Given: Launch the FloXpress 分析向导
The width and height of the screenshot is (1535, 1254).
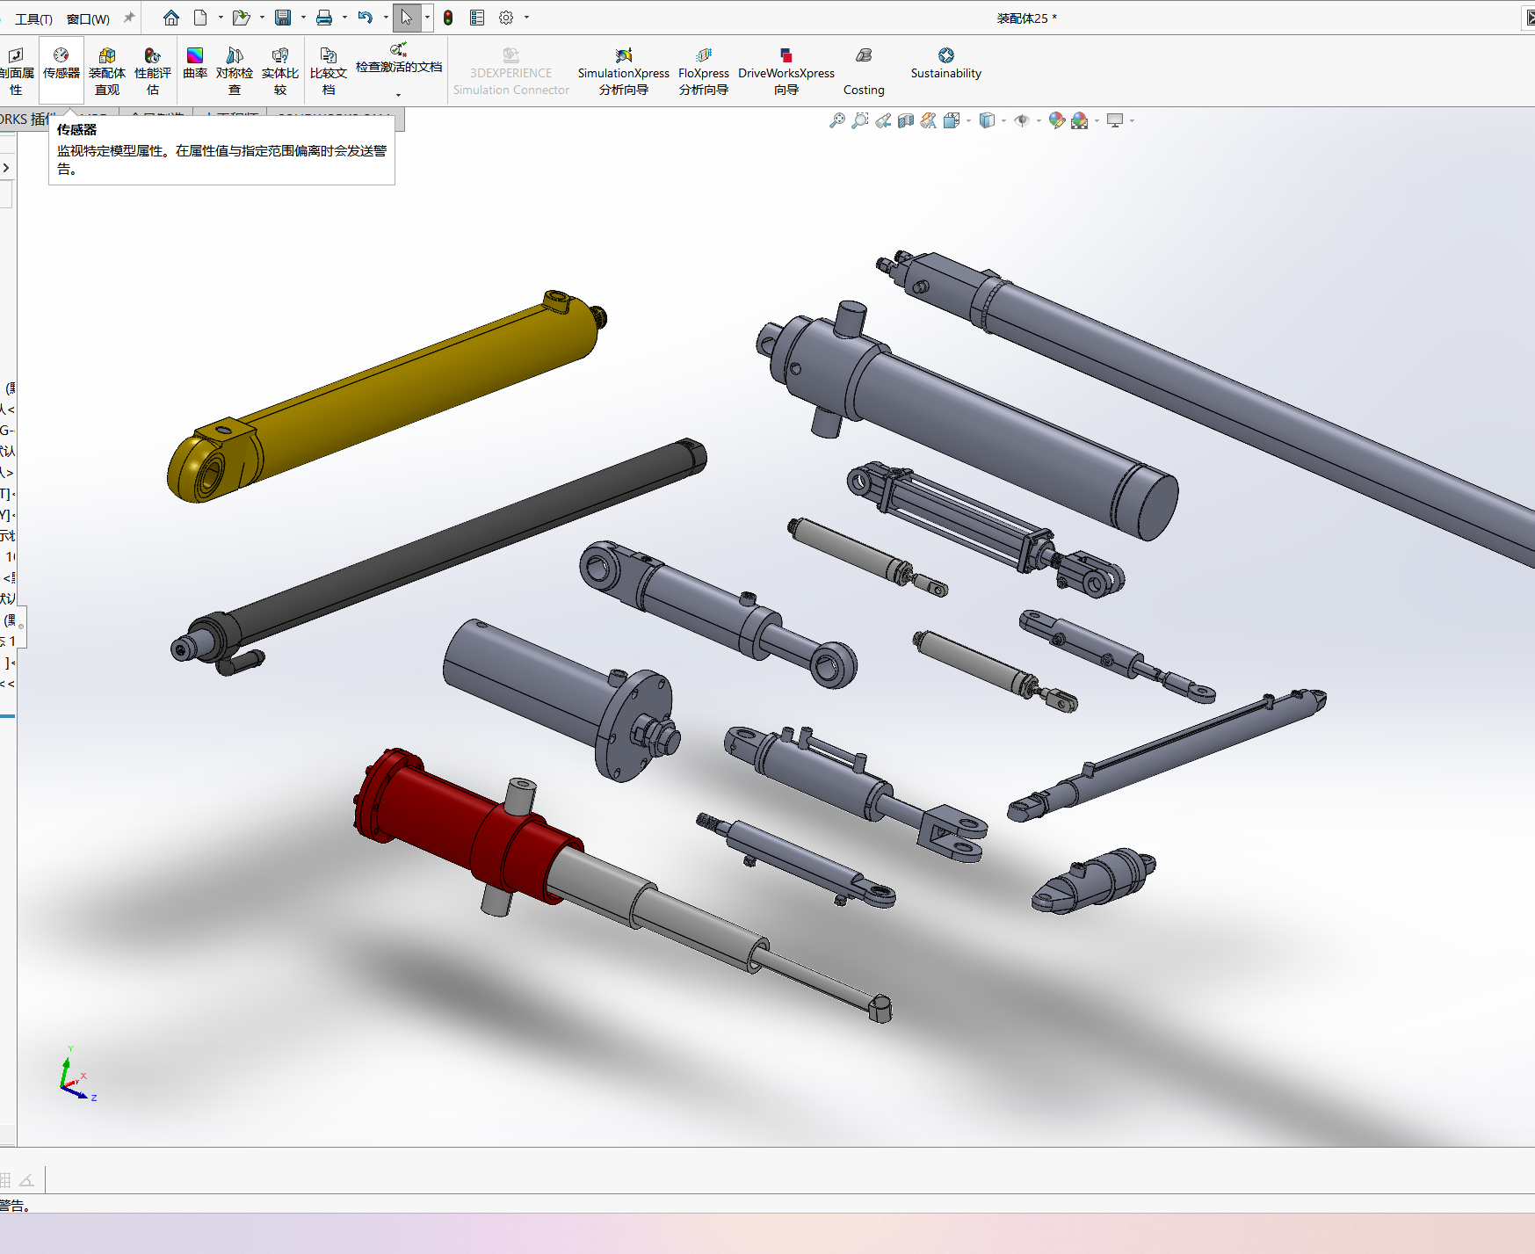Looking at the screenshot, I should (x=704, y=71).
